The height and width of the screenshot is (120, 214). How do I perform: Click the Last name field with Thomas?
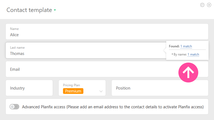click(x=81, y=53)
